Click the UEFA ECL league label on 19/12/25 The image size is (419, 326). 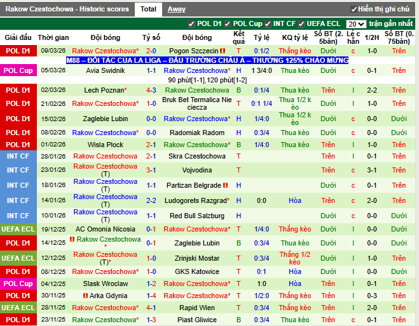[x=18, y=229]
